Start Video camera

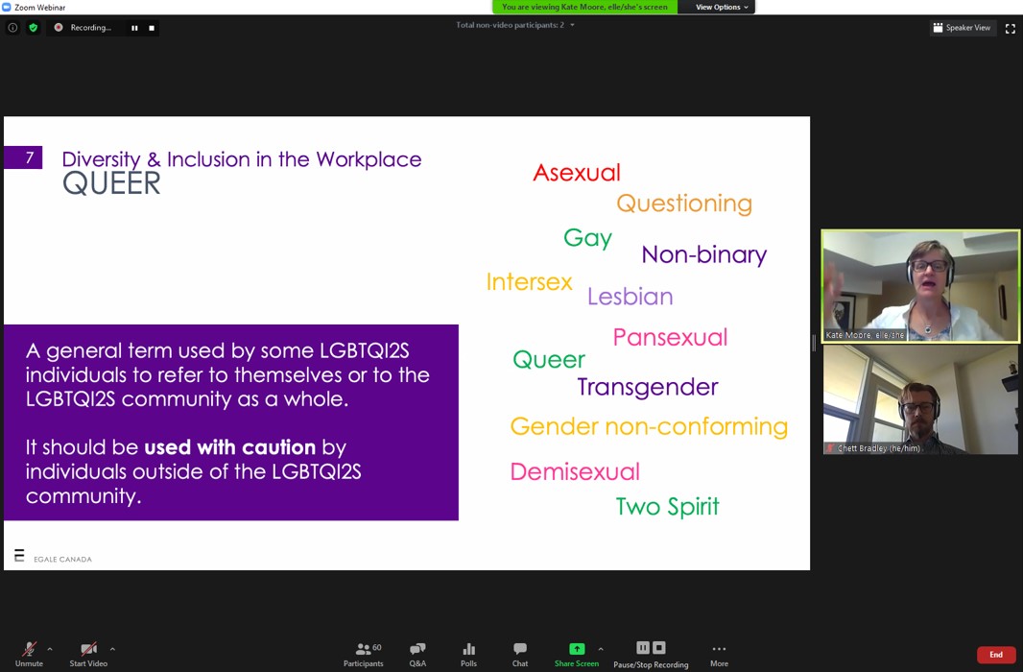[x=88, y=654]
